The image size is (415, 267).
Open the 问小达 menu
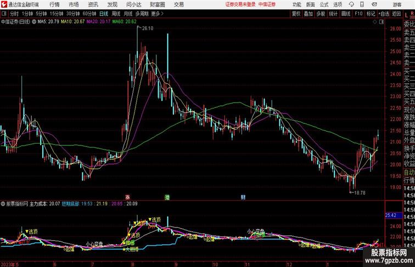point(133,4)
